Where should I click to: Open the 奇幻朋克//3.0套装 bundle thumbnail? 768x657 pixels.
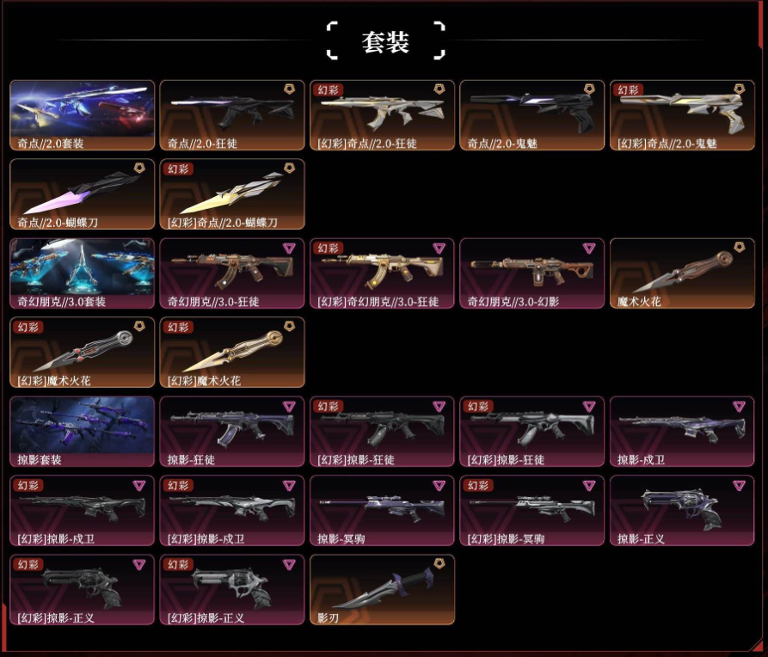(x=83, y=273)
